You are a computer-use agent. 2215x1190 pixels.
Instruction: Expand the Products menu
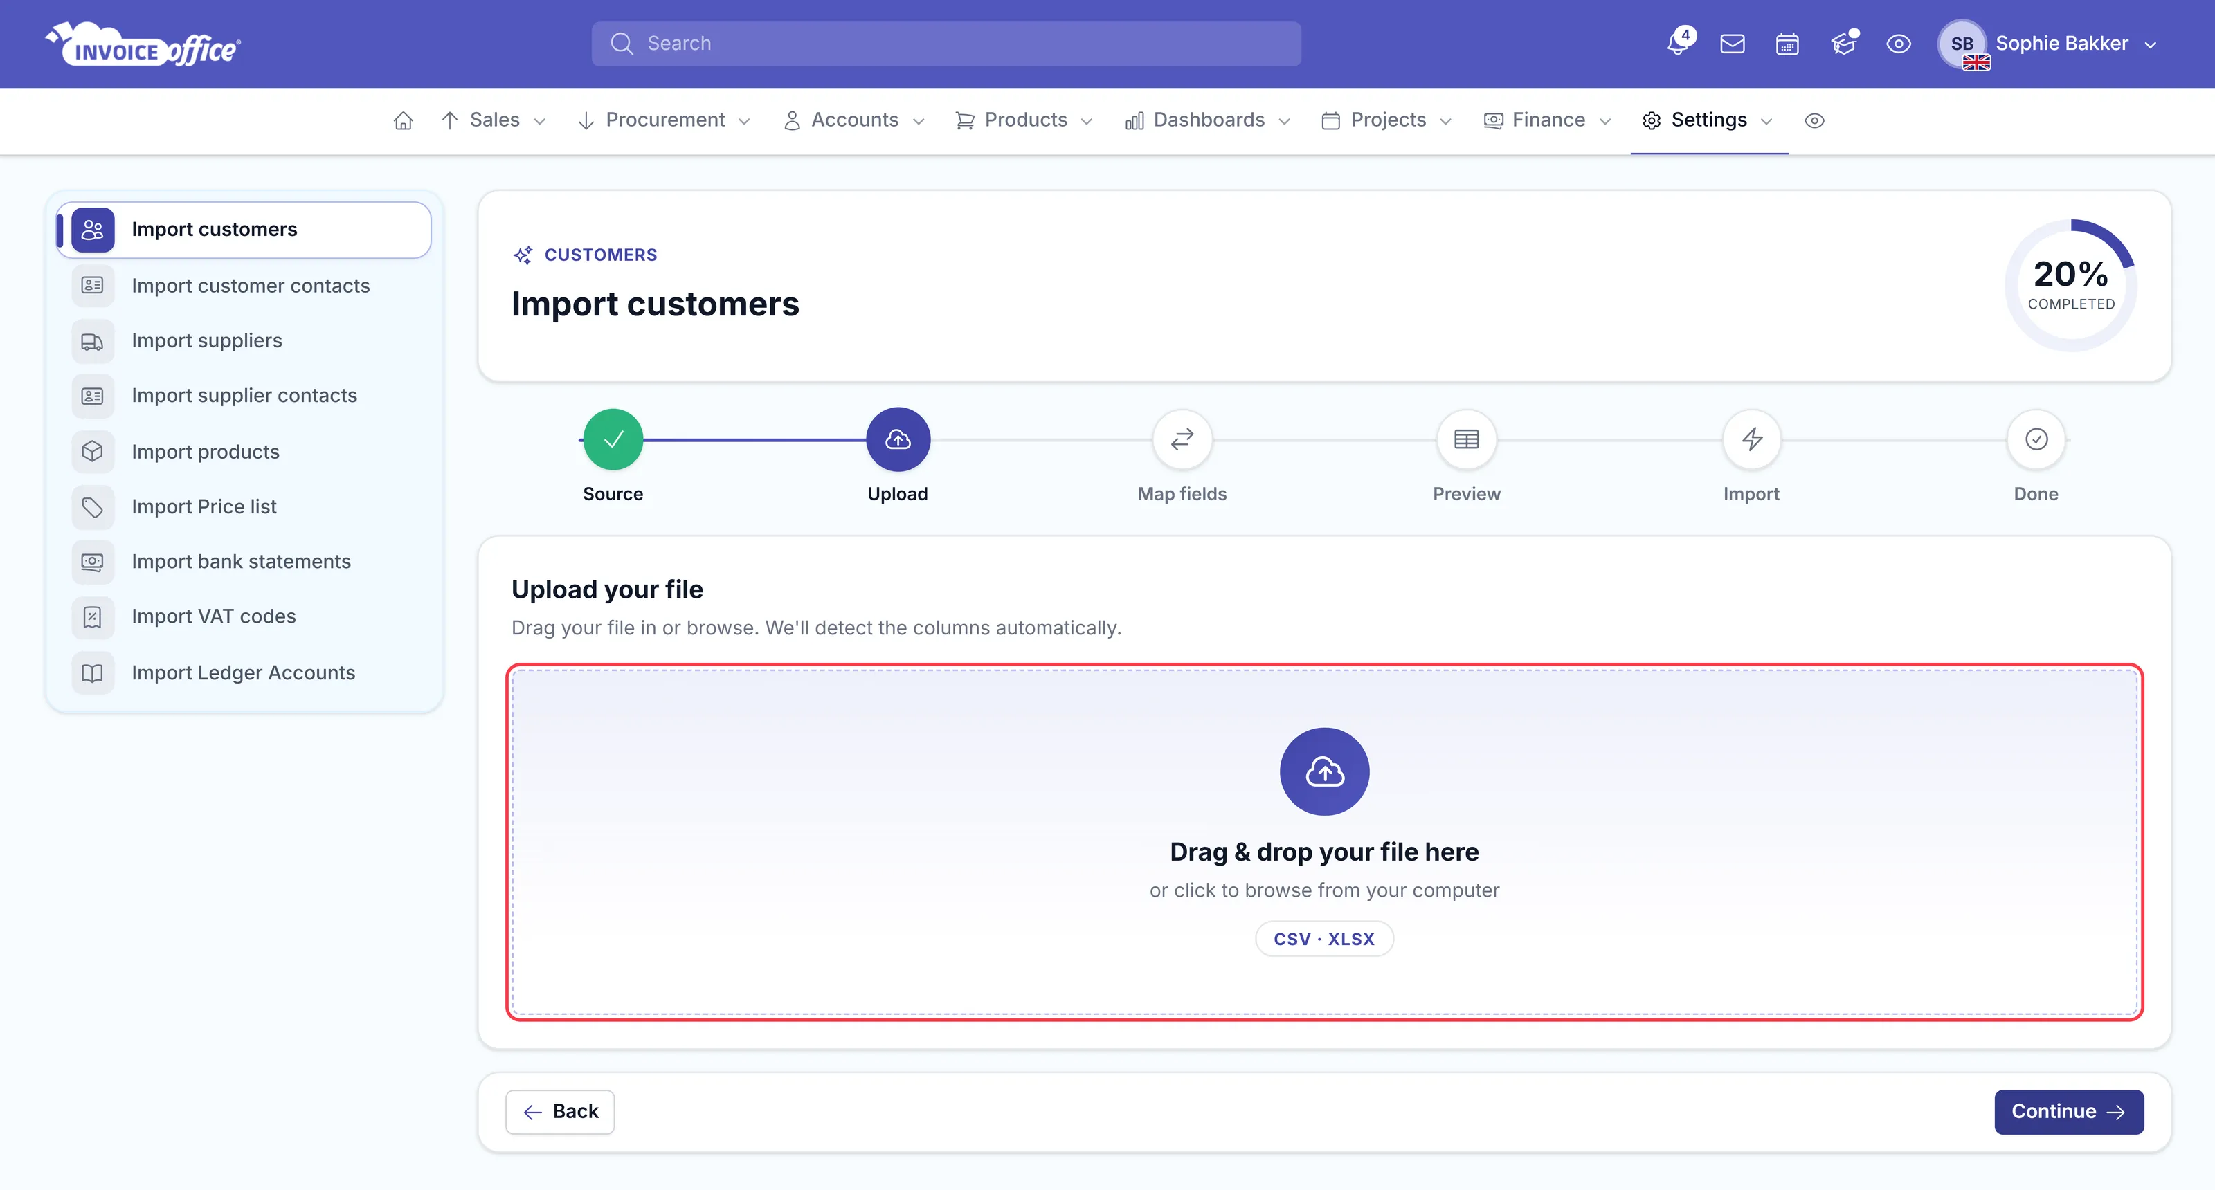(x=1025, y=120)
